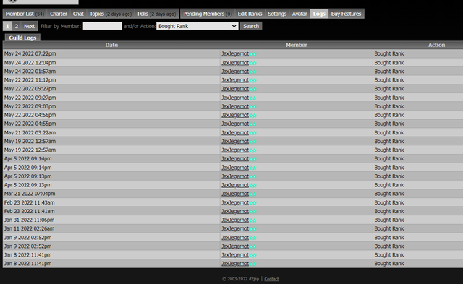Open JaxJegernot link in May 24 01:57am row
This screenshot has height=284, width=463.
235,72
